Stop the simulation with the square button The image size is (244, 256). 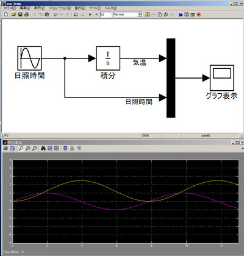(x=96, y=15)
